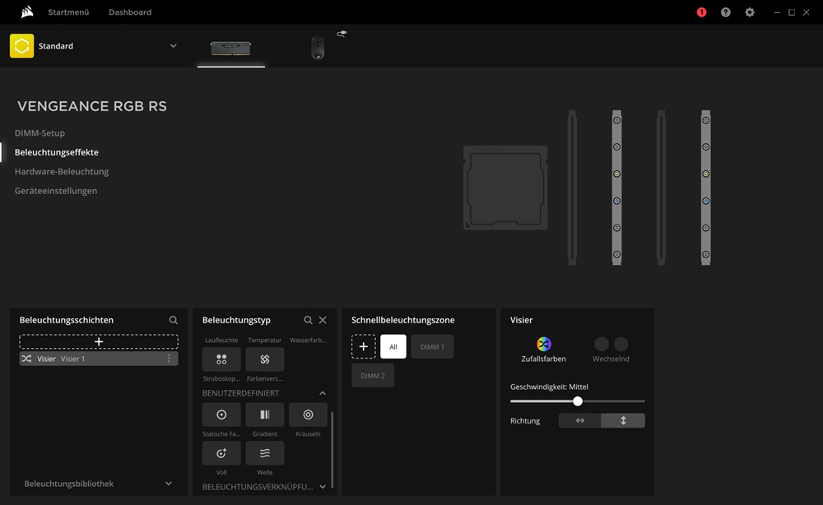The height and width of the screenshot is (505, 823).
Task: Open the Standard profile dropdown
Action: [173, 46]
